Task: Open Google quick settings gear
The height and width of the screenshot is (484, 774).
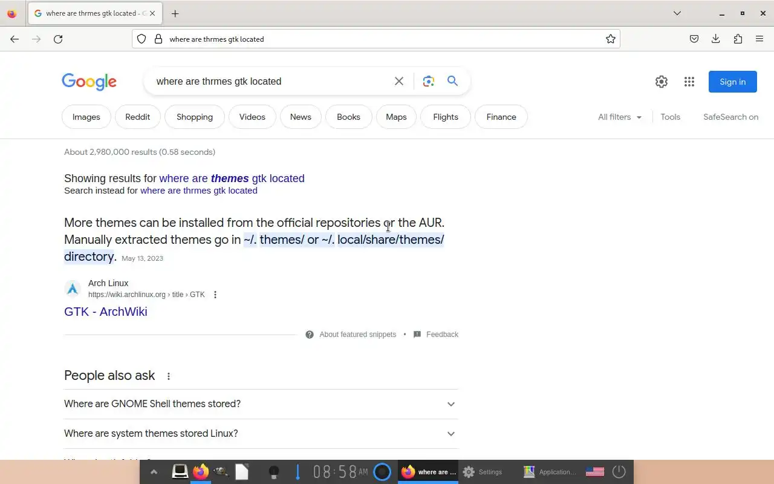Action: [x=662, y=82]
